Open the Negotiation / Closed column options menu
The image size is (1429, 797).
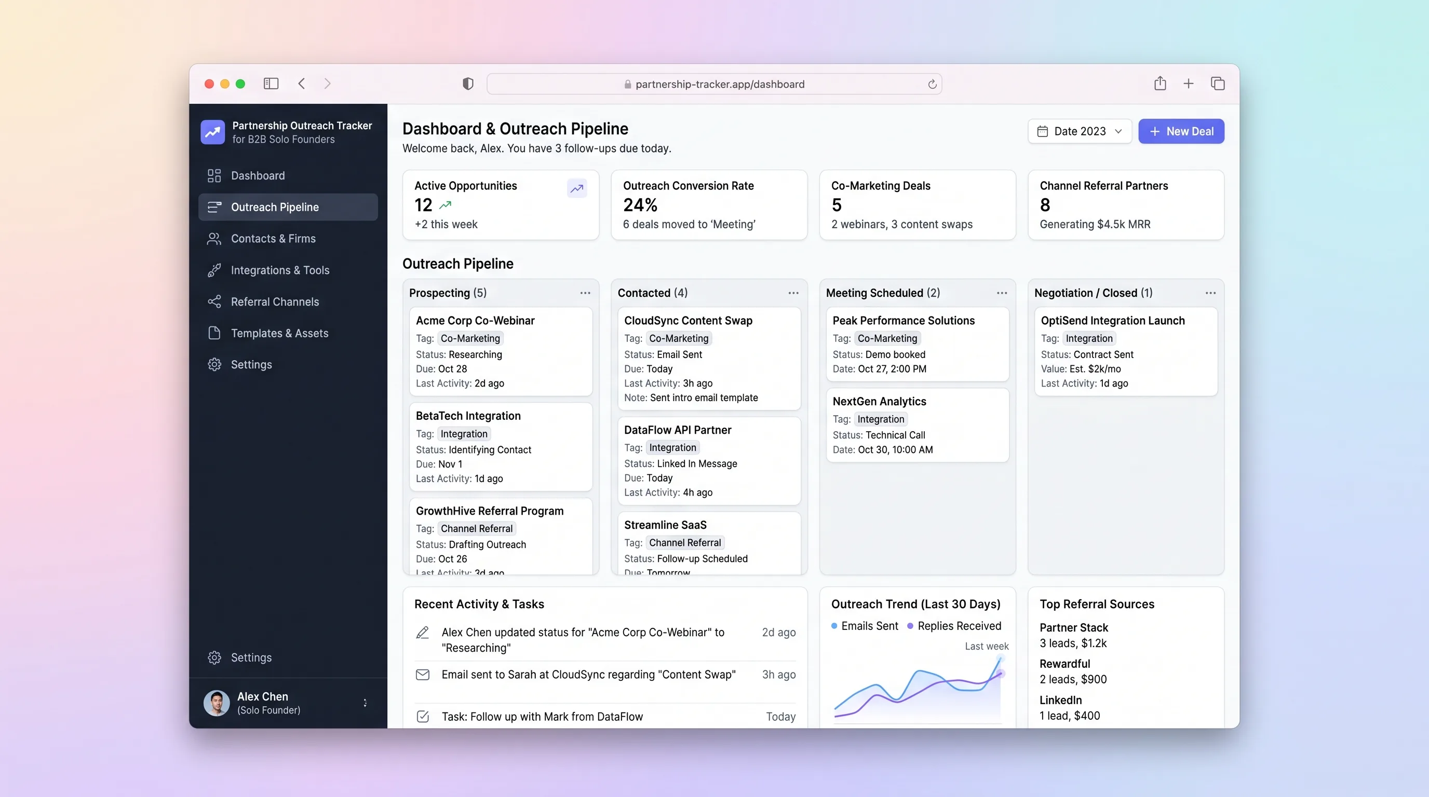(x=1210, y=293)
